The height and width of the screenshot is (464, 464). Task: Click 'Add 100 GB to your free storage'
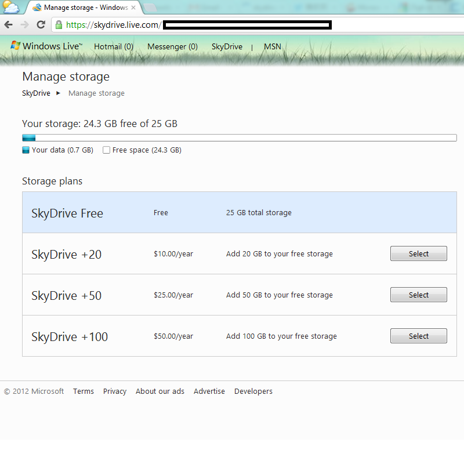pyautogui.click(x=281, y=336)
